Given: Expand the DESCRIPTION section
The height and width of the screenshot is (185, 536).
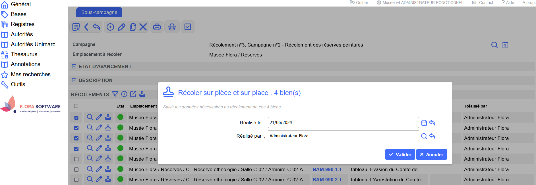Looking at the screenshot, I should click(74, 80).
